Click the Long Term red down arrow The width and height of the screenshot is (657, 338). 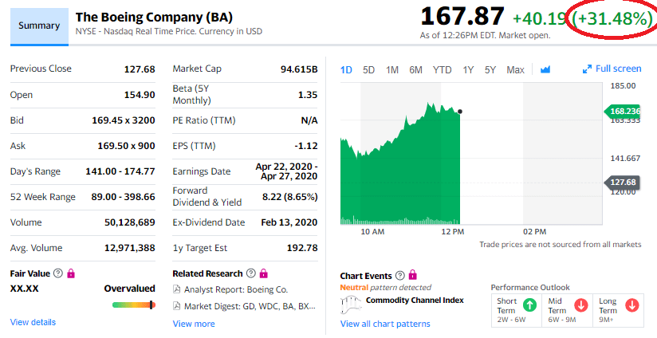pos(631,305)
